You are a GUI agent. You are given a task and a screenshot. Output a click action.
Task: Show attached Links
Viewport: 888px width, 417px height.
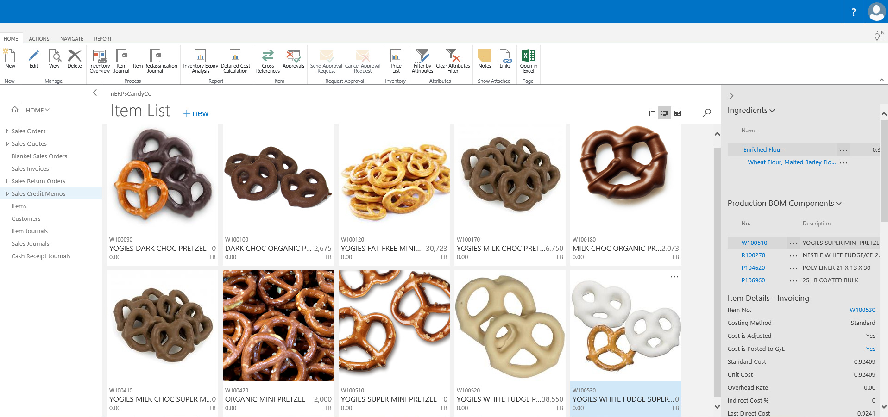[505, 59]
